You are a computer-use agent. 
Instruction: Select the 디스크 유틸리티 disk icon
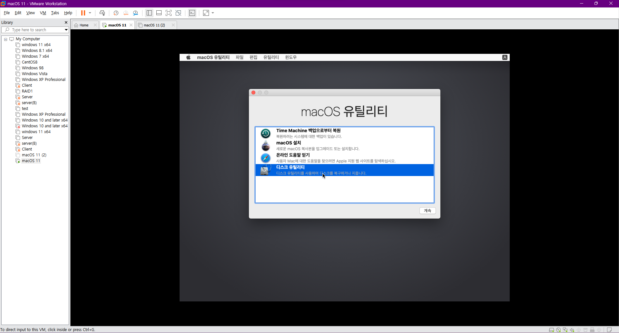[x=266, y=170]
